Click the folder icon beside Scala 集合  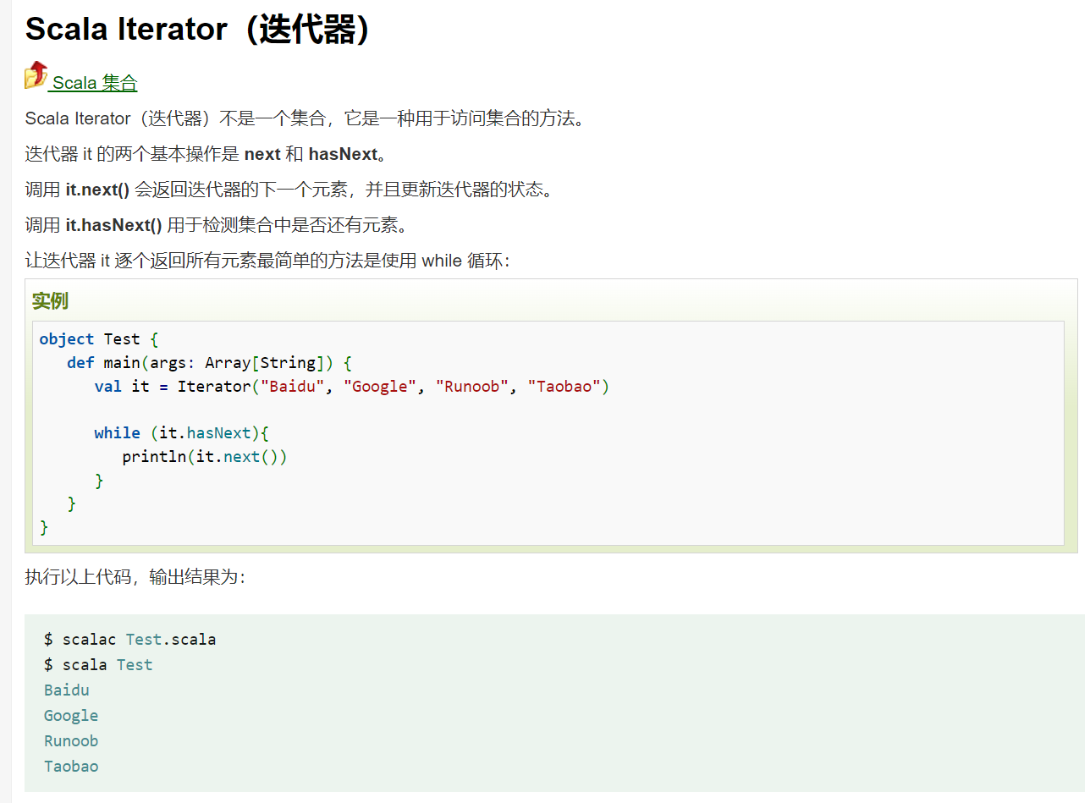click(36, 75)
